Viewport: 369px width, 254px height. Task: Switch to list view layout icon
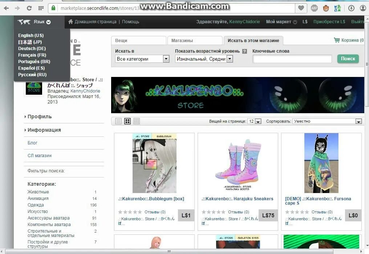118,121
